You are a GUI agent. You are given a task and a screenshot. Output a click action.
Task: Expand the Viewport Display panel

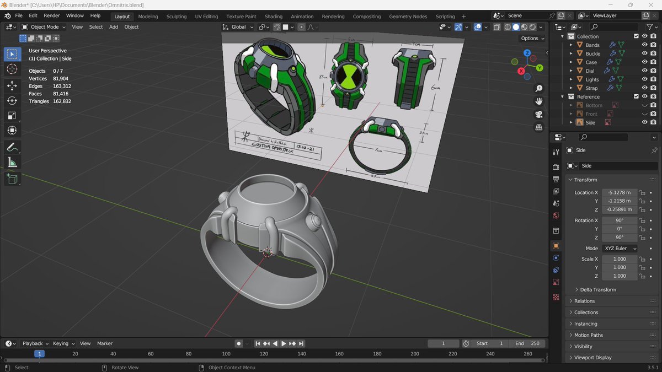coord(612,358)
